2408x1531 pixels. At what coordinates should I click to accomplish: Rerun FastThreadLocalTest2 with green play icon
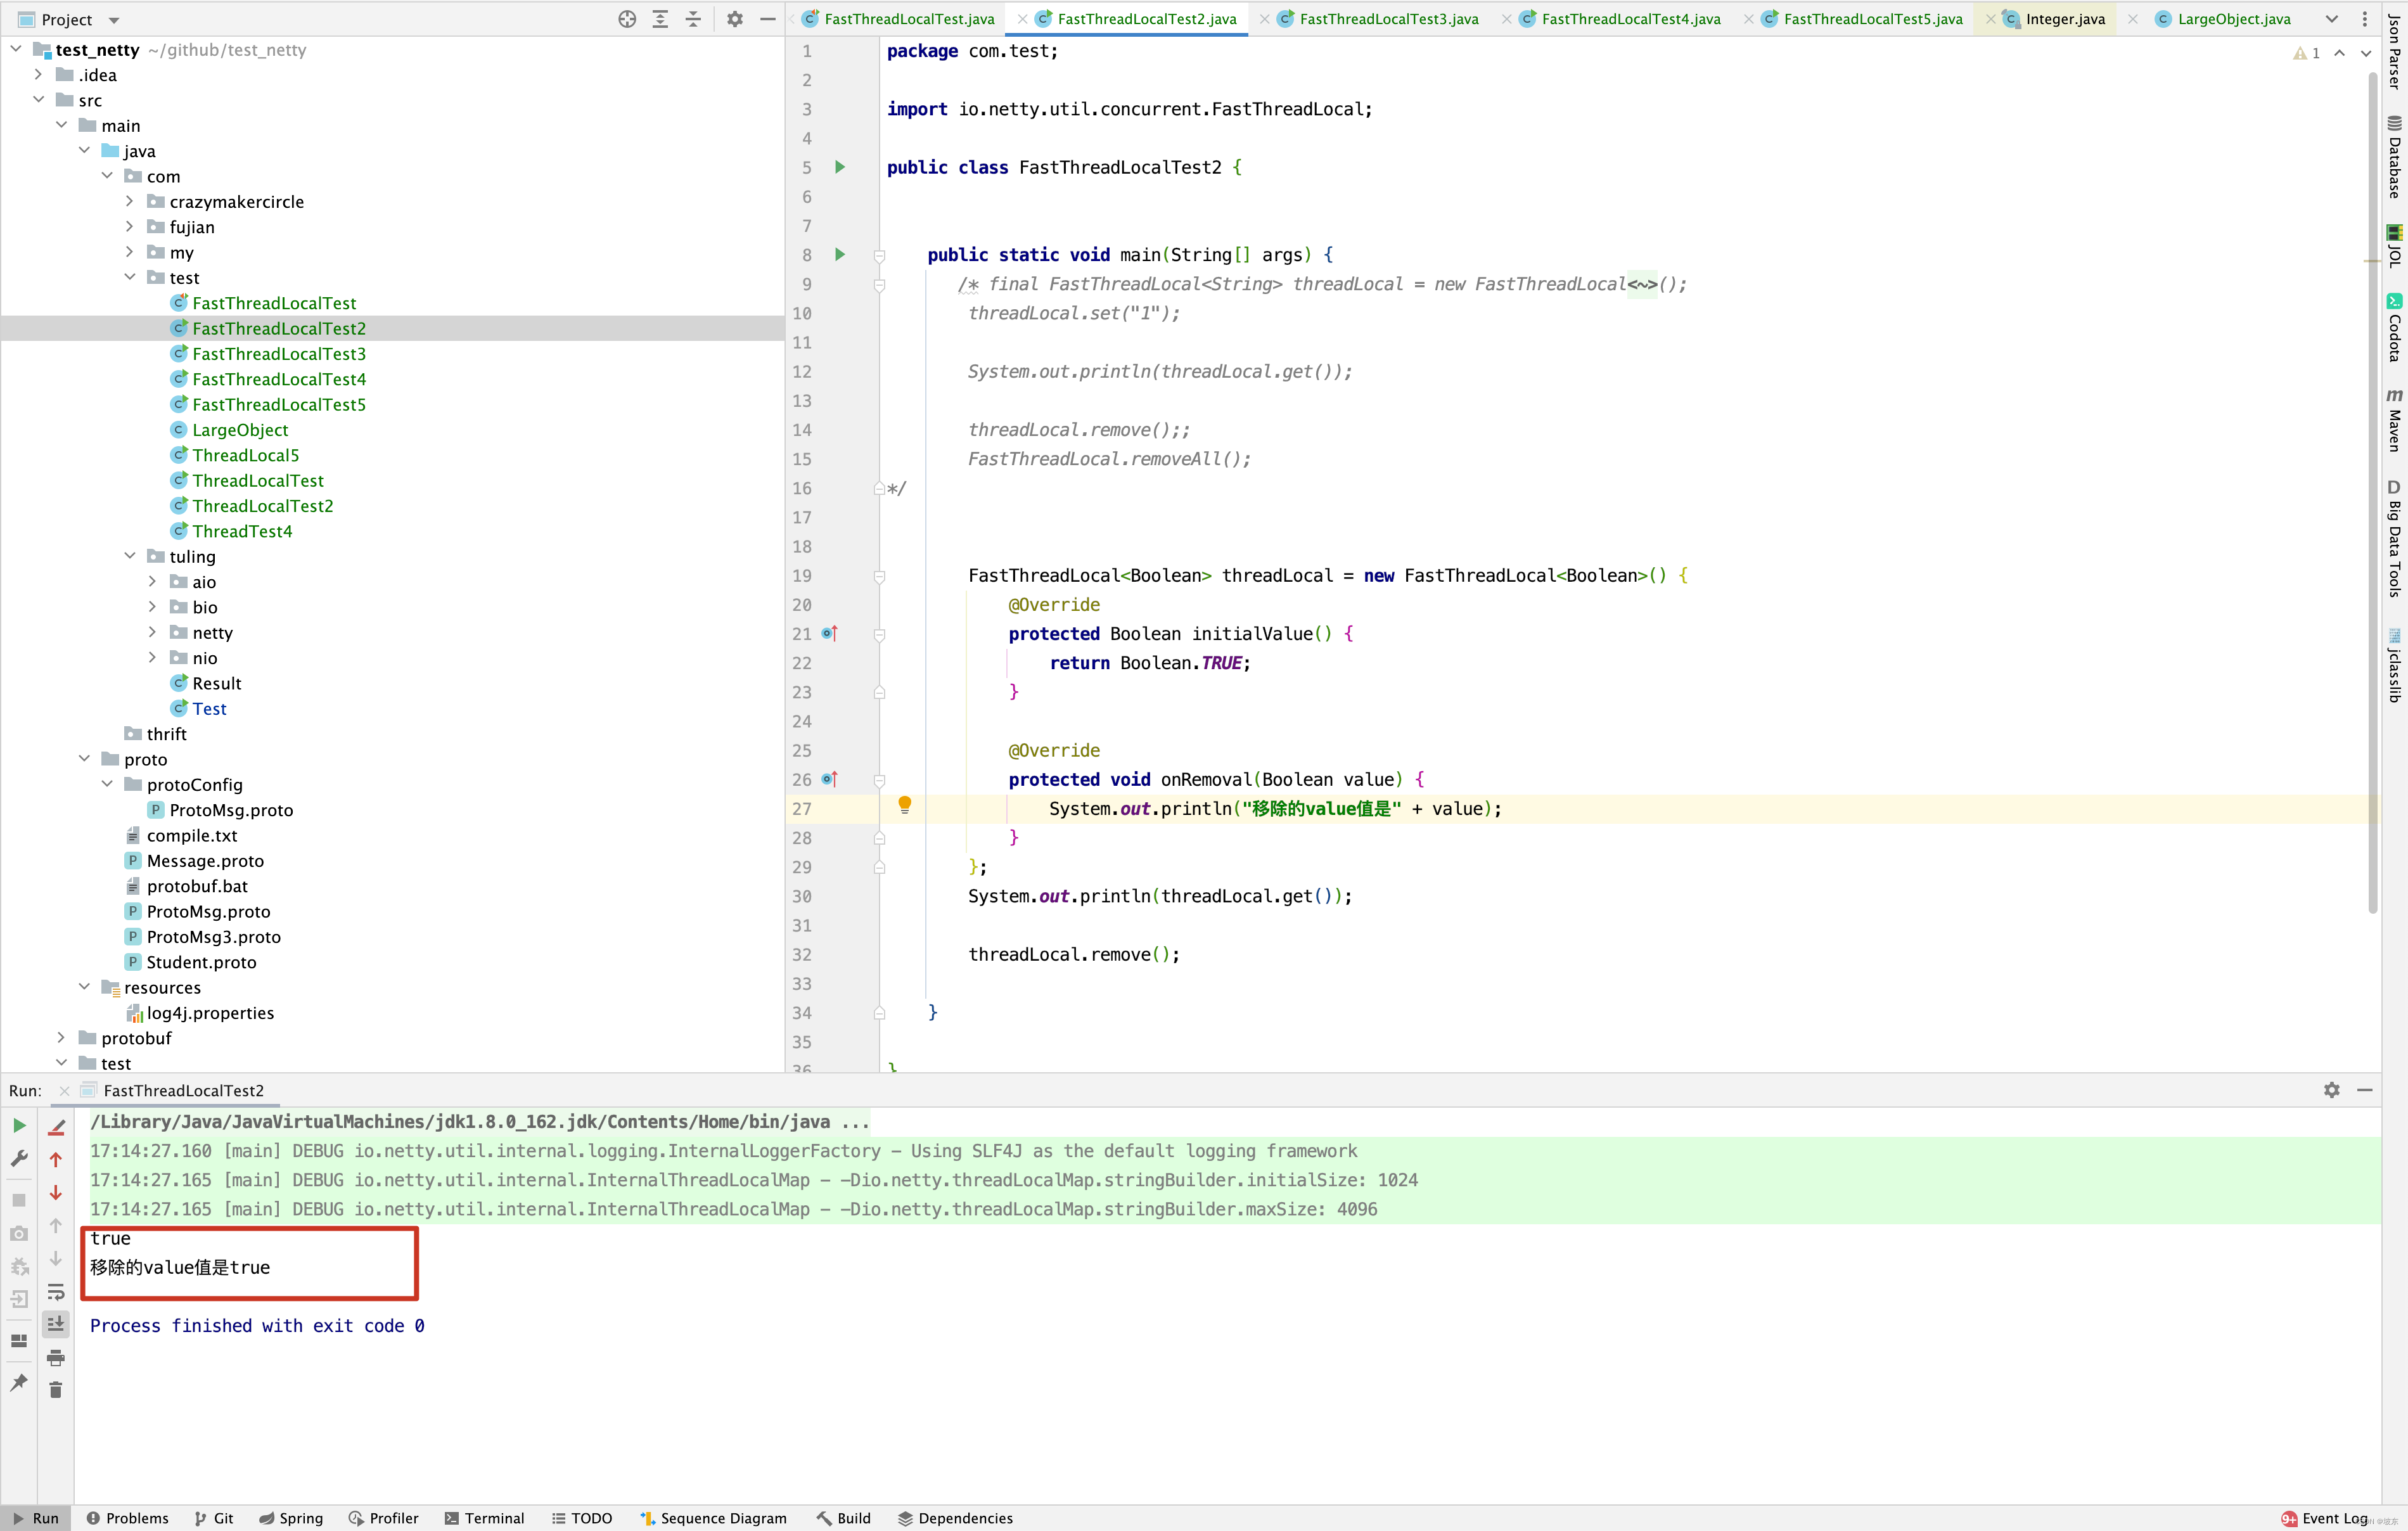pos(19,1126)
